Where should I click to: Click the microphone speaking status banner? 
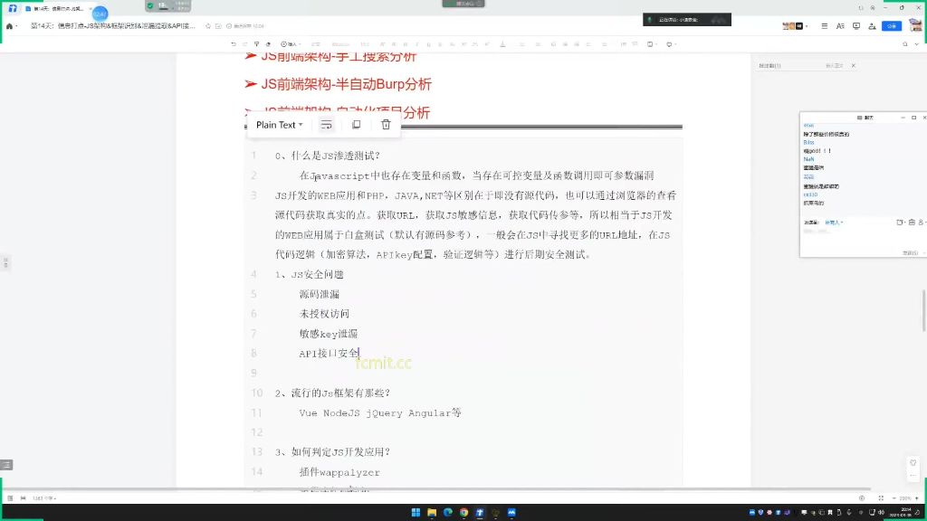[x=687, y=20]
